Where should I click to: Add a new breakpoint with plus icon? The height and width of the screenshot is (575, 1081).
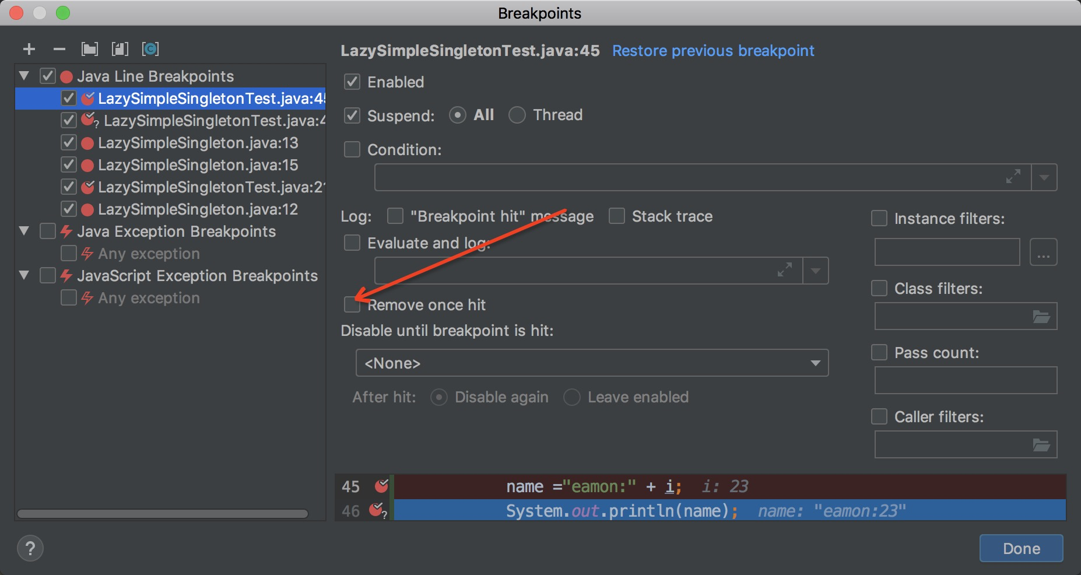[29, 50]
